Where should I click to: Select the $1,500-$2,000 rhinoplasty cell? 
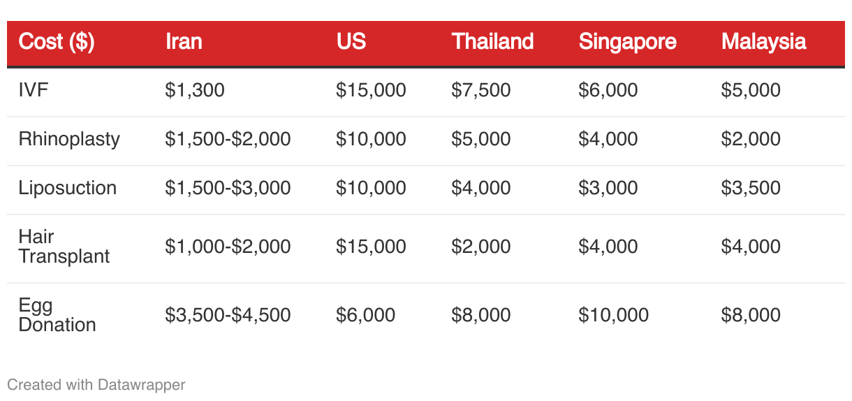tap(228, 139)
